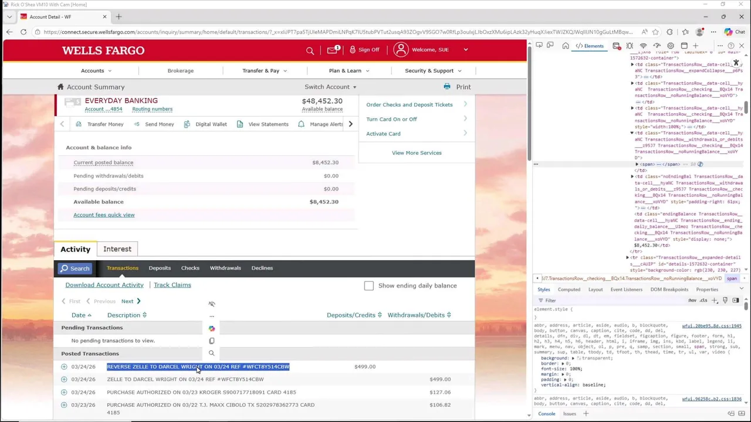751x422 pixels.
Task: Open DevTools customize three-dot menu
Action: coord(719,46)
